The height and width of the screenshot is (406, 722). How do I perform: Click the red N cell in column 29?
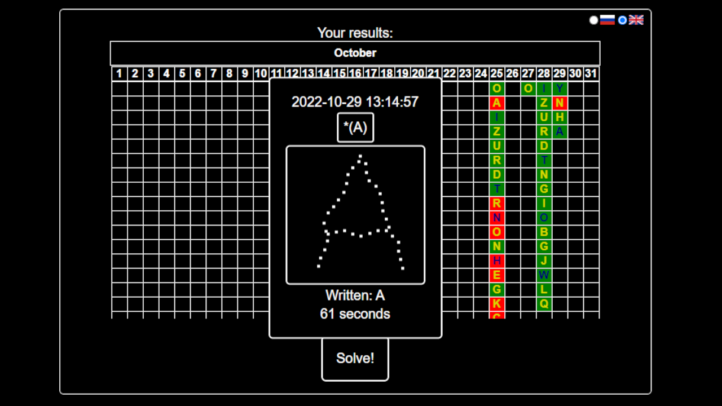pos(560,103)
